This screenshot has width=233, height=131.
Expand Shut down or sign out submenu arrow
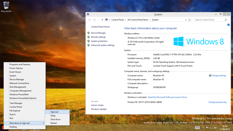pos(43,123)
